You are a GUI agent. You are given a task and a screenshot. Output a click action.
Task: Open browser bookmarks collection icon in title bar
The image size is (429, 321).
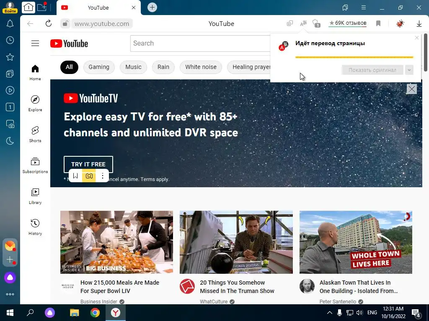tap(345, 8)
